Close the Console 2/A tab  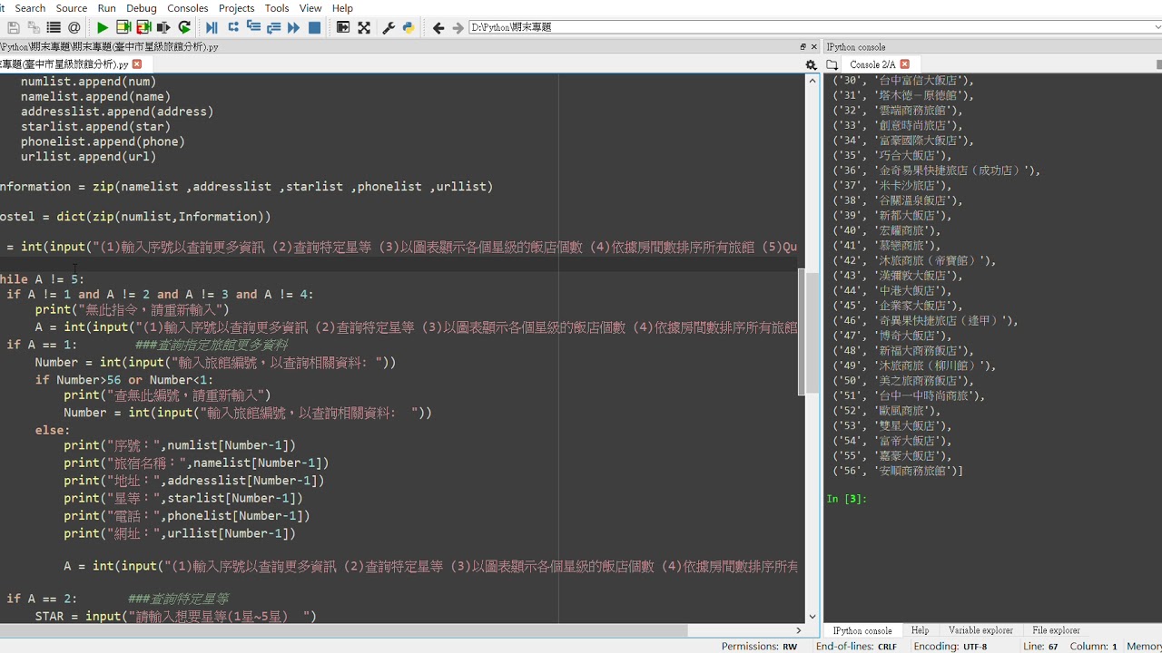904,64
